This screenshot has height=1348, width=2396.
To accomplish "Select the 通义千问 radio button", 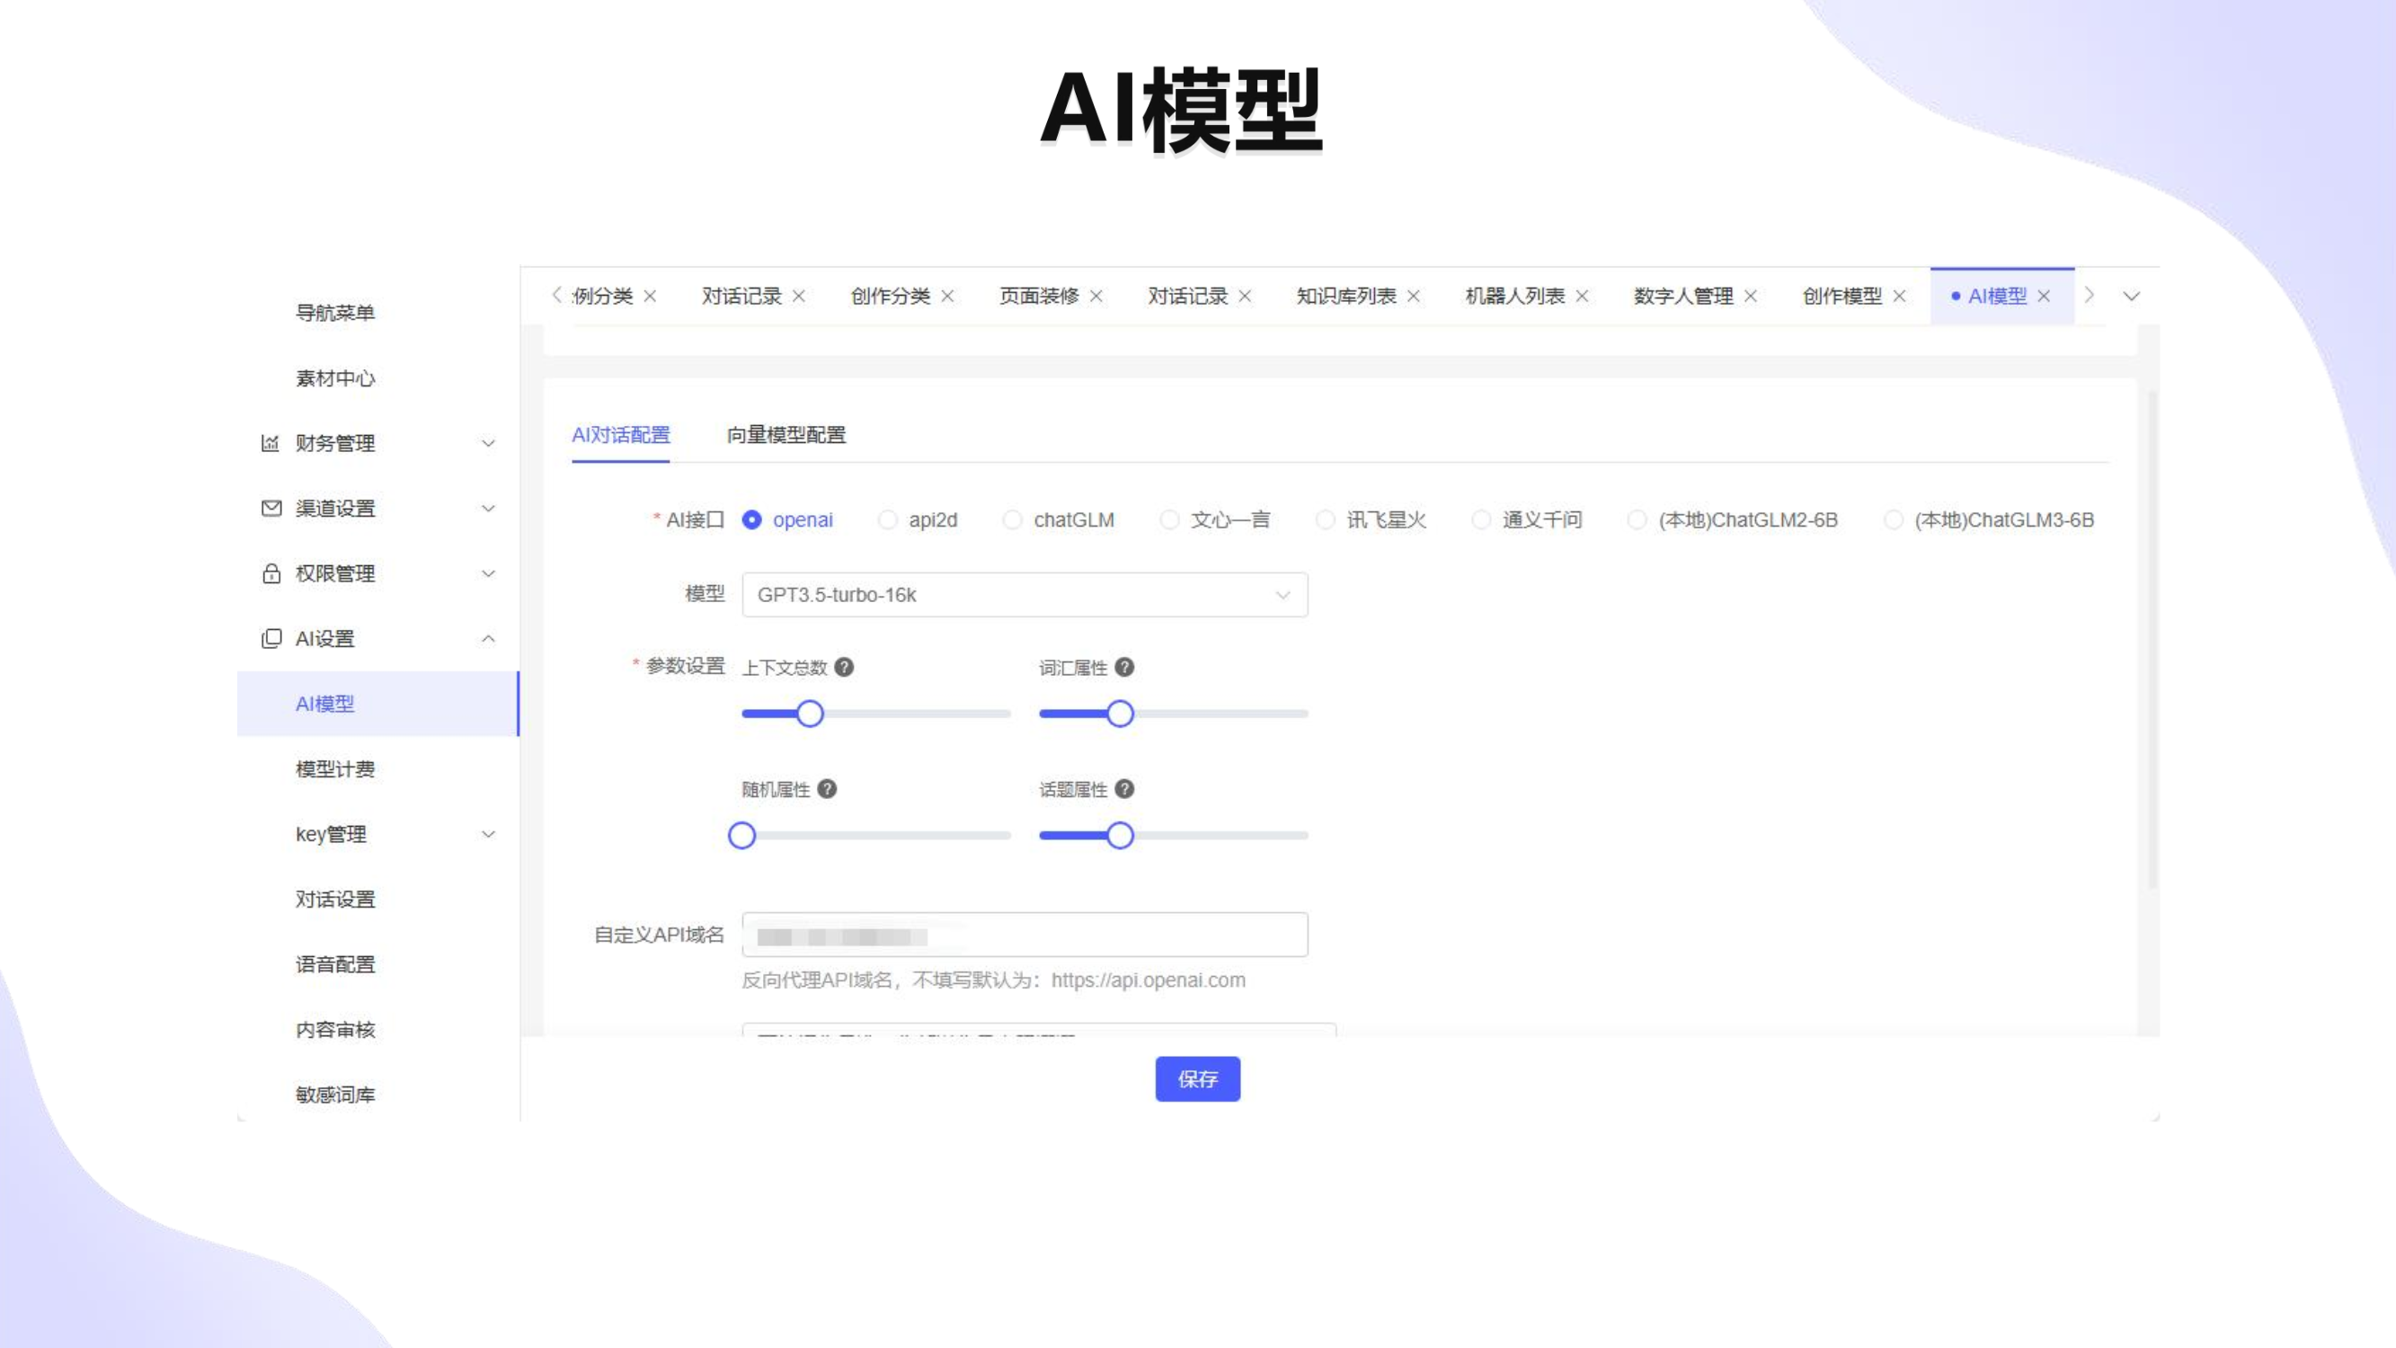I will click(x=1481, y=520).
